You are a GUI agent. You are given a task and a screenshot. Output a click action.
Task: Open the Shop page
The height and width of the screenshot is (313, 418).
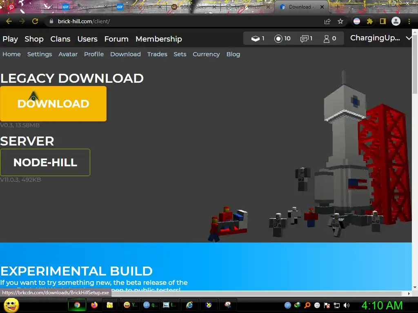pos(34,39)
